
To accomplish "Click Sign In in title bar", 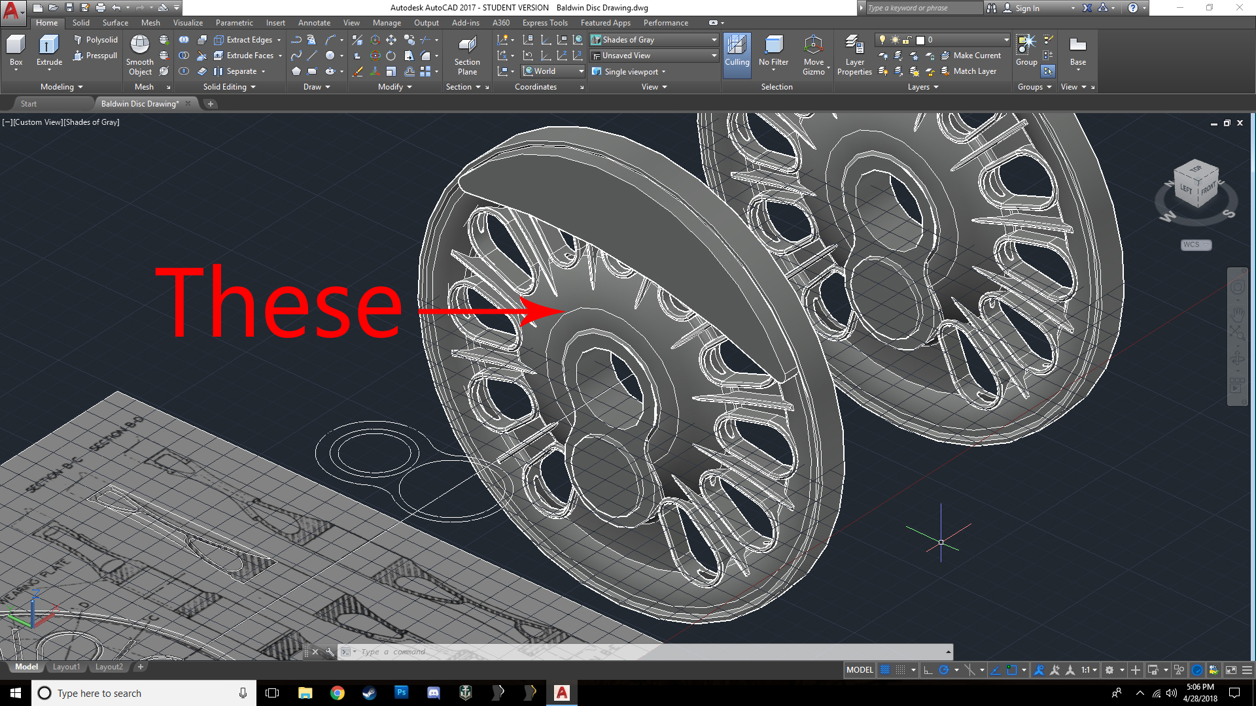I will pos(1027,8).
